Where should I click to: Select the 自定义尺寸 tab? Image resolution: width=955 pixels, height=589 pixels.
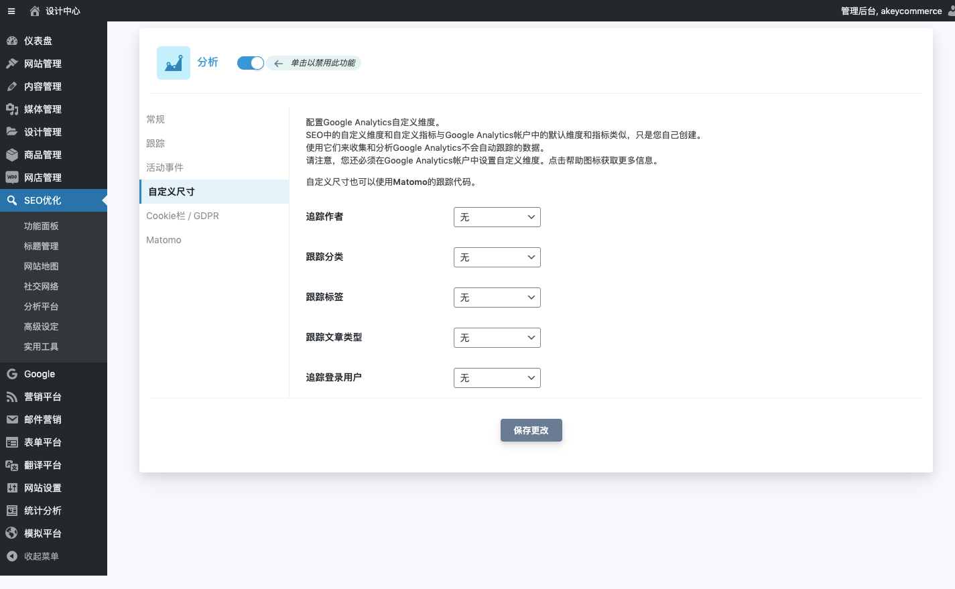[x=214, y=192]
